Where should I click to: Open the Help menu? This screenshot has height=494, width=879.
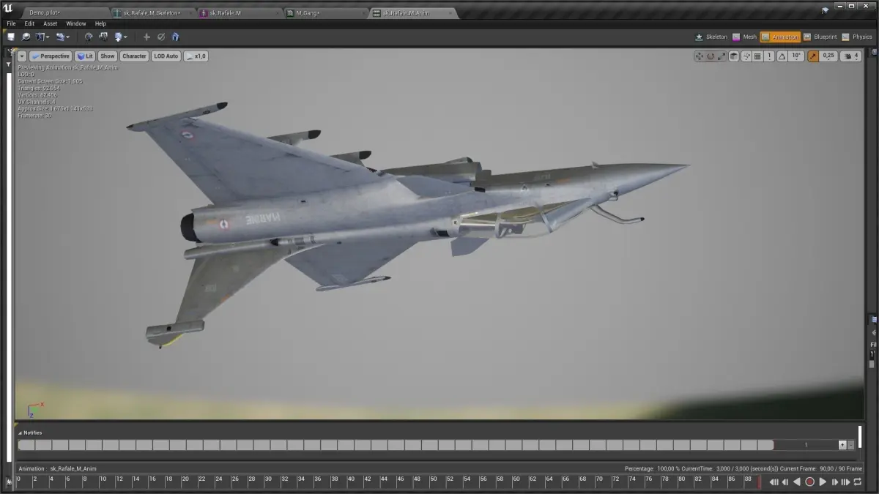(x=101, y=23)
